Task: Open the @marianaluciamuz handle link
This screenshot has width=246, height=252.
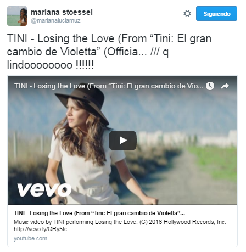Action: click(x=55, y=20)
